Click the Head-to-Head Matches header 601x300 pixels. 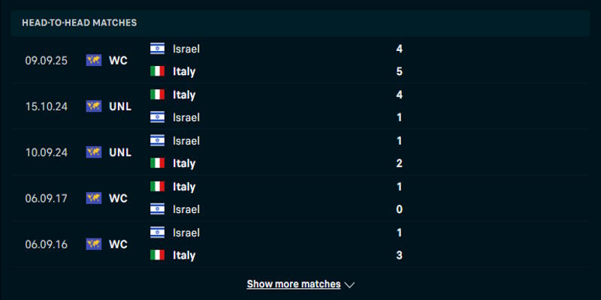(x=79, y=23)
